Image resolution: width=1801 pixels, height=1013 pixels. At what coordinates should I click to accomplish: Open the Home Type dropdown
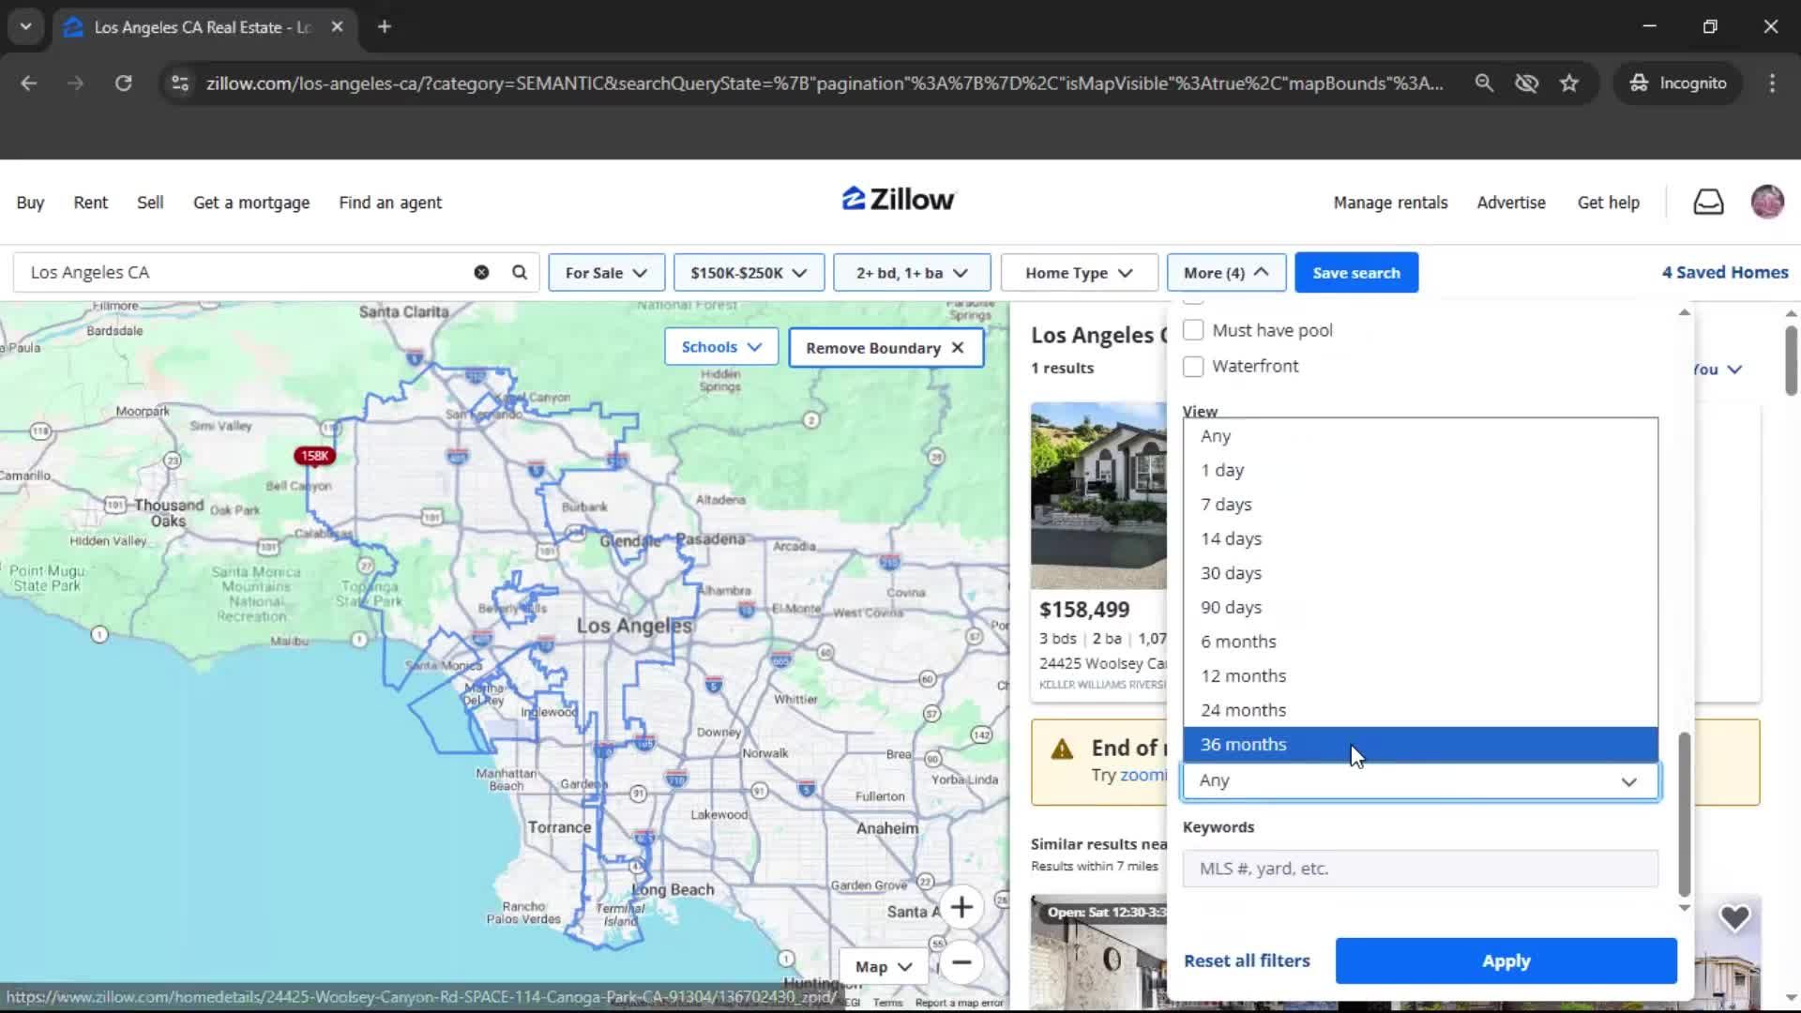point(1077,272)
